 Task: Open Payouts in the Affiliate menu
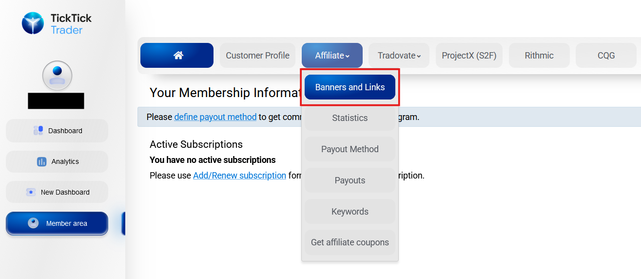(x=350, y=180)
